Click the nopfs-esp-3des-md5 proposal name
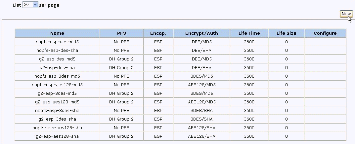 (57, 76)
